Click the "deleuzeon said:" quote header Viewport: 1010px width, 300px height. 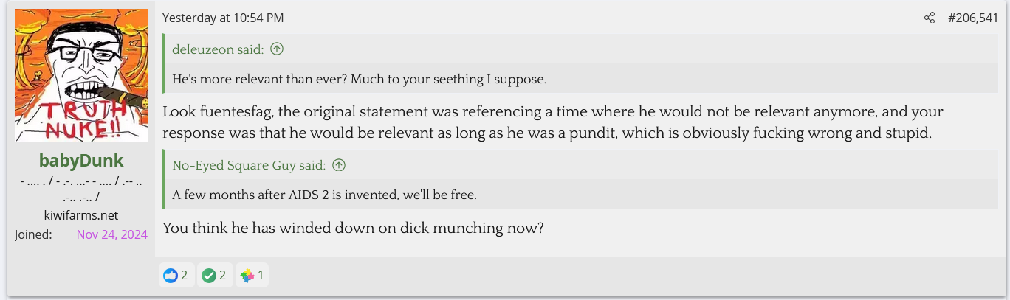[x=218, y=49]
